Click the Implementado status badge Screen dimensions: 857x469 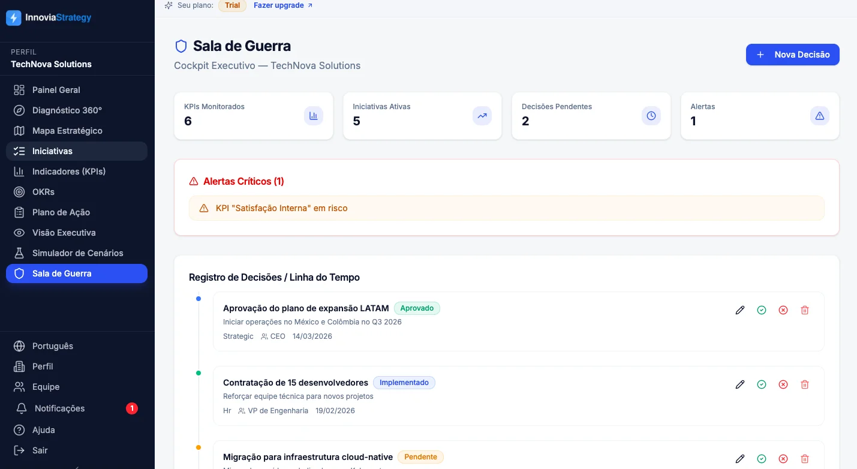(404, 383)
